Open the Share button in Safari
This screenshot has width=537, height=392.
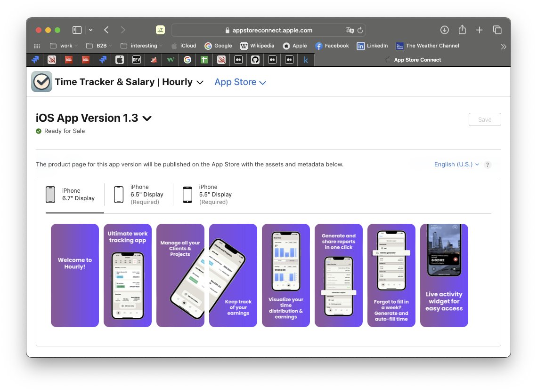(463, 30)
